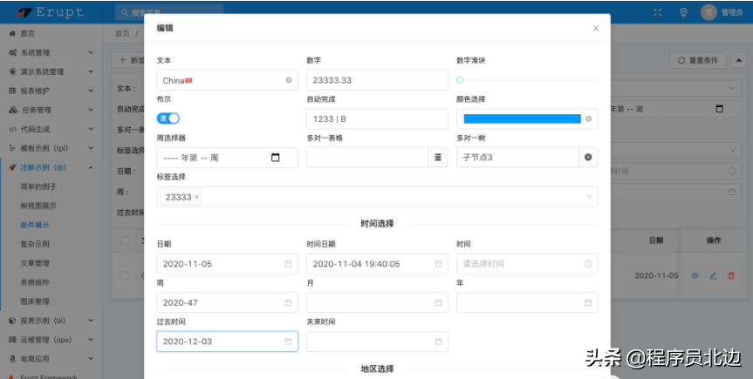Open calendar icon in background week filter
The width and height of the screenshot is (753, 379).
pyautogui.click(x=719, y=108)
